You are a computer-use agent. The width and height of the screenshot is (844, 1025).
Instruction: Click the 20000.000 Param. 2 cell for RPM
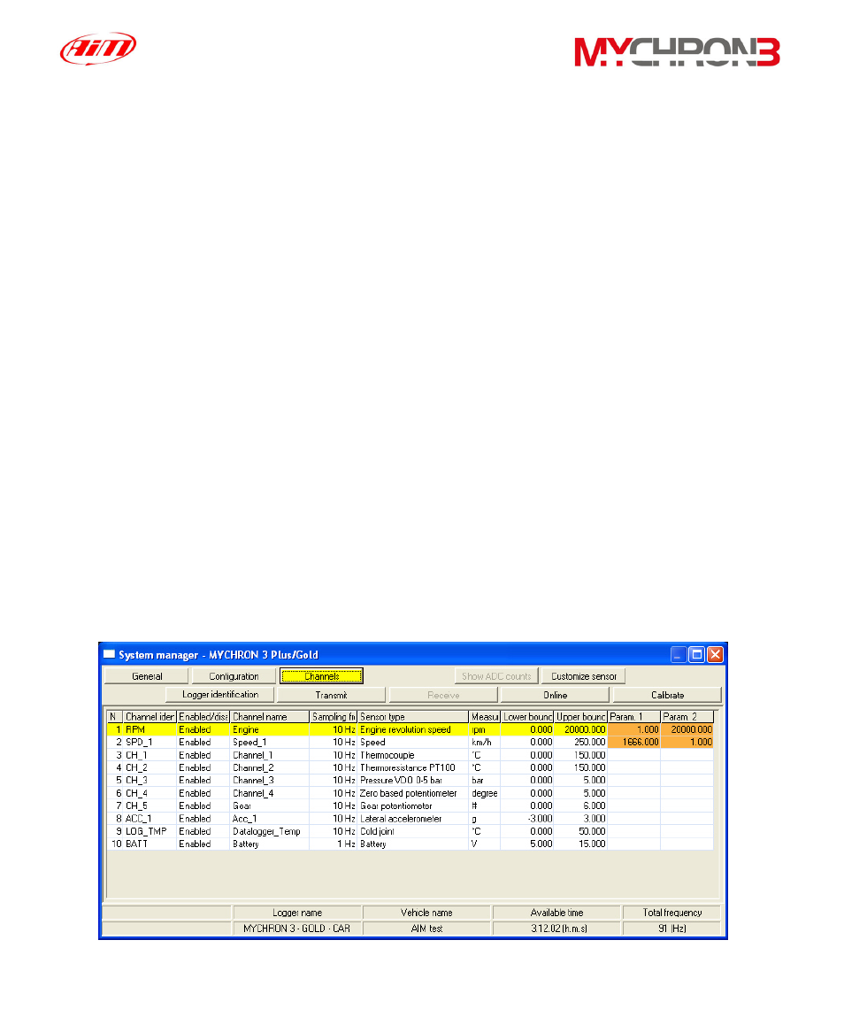pos(687,729)
